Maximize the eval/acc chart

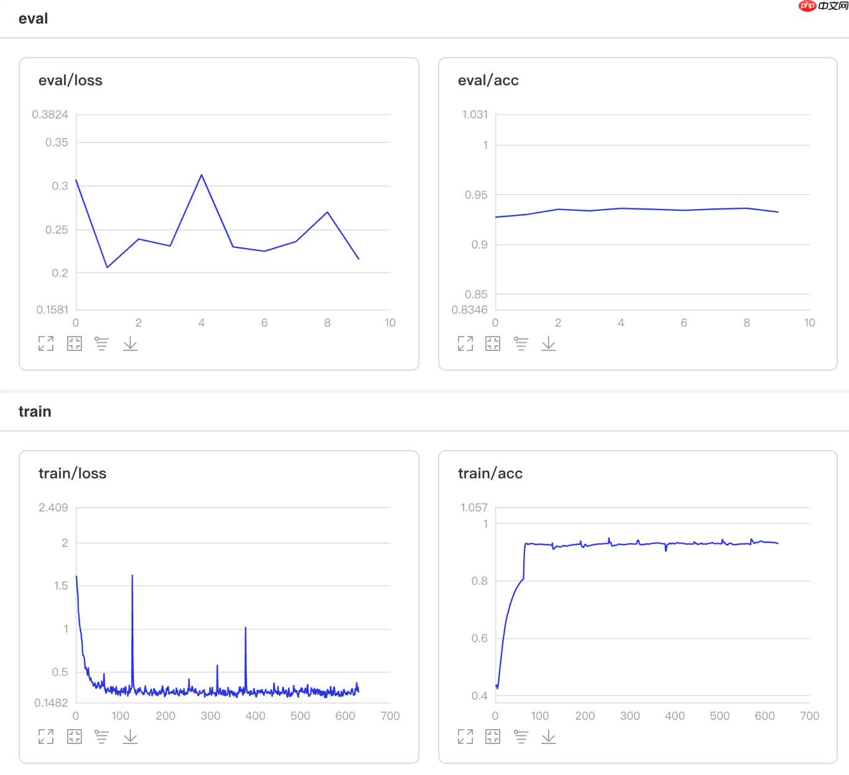tap(465, 343)
